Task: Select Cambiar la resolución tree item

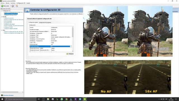Action: (9, 18)
